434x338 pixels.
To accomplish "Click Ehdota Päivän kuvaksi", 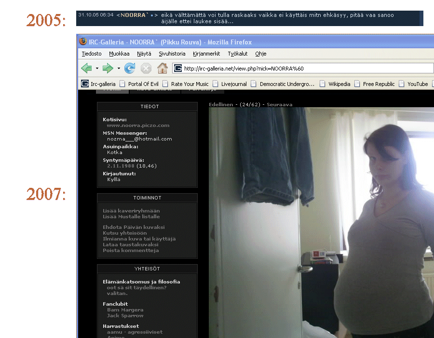I will click(134, 227).
